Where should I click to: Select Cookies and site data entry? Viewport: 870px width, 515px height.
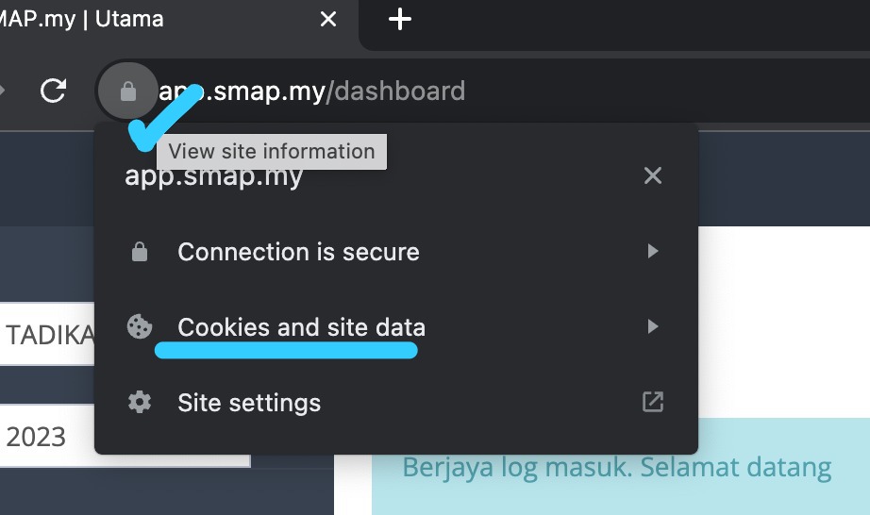(396, 327)
